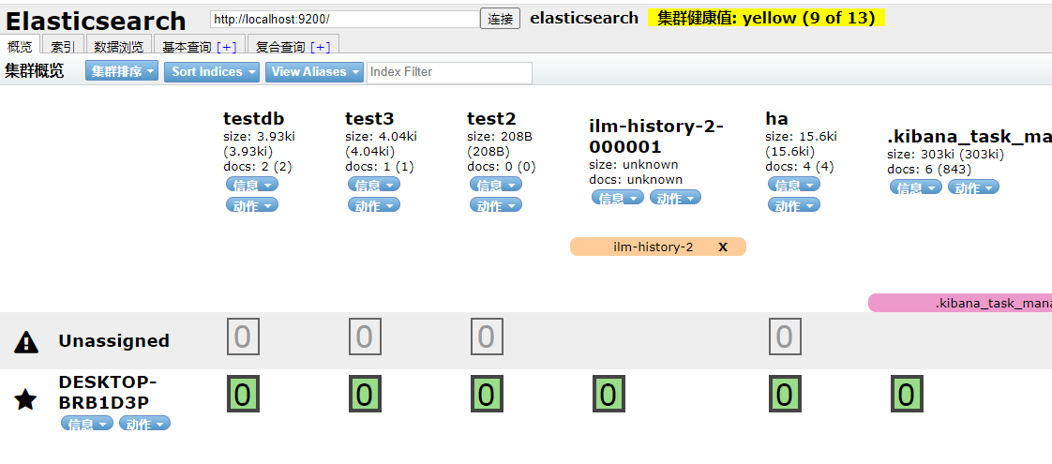Select the ilm-history-2 alias bar
The image size is (1052, 464).
tap(657, 247)
